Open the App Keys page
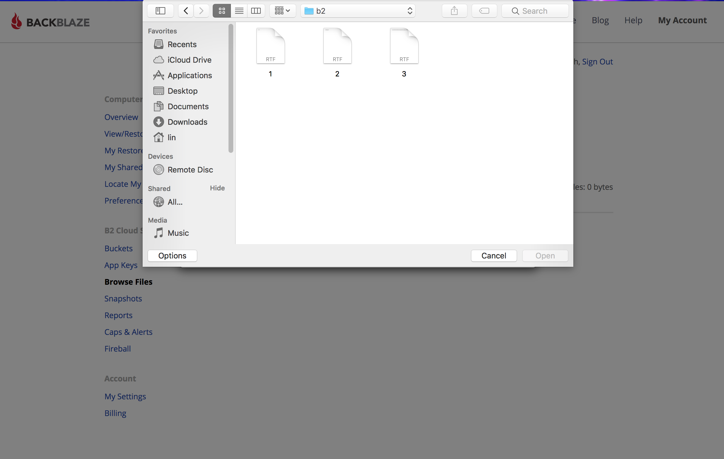 coord(121,265)
